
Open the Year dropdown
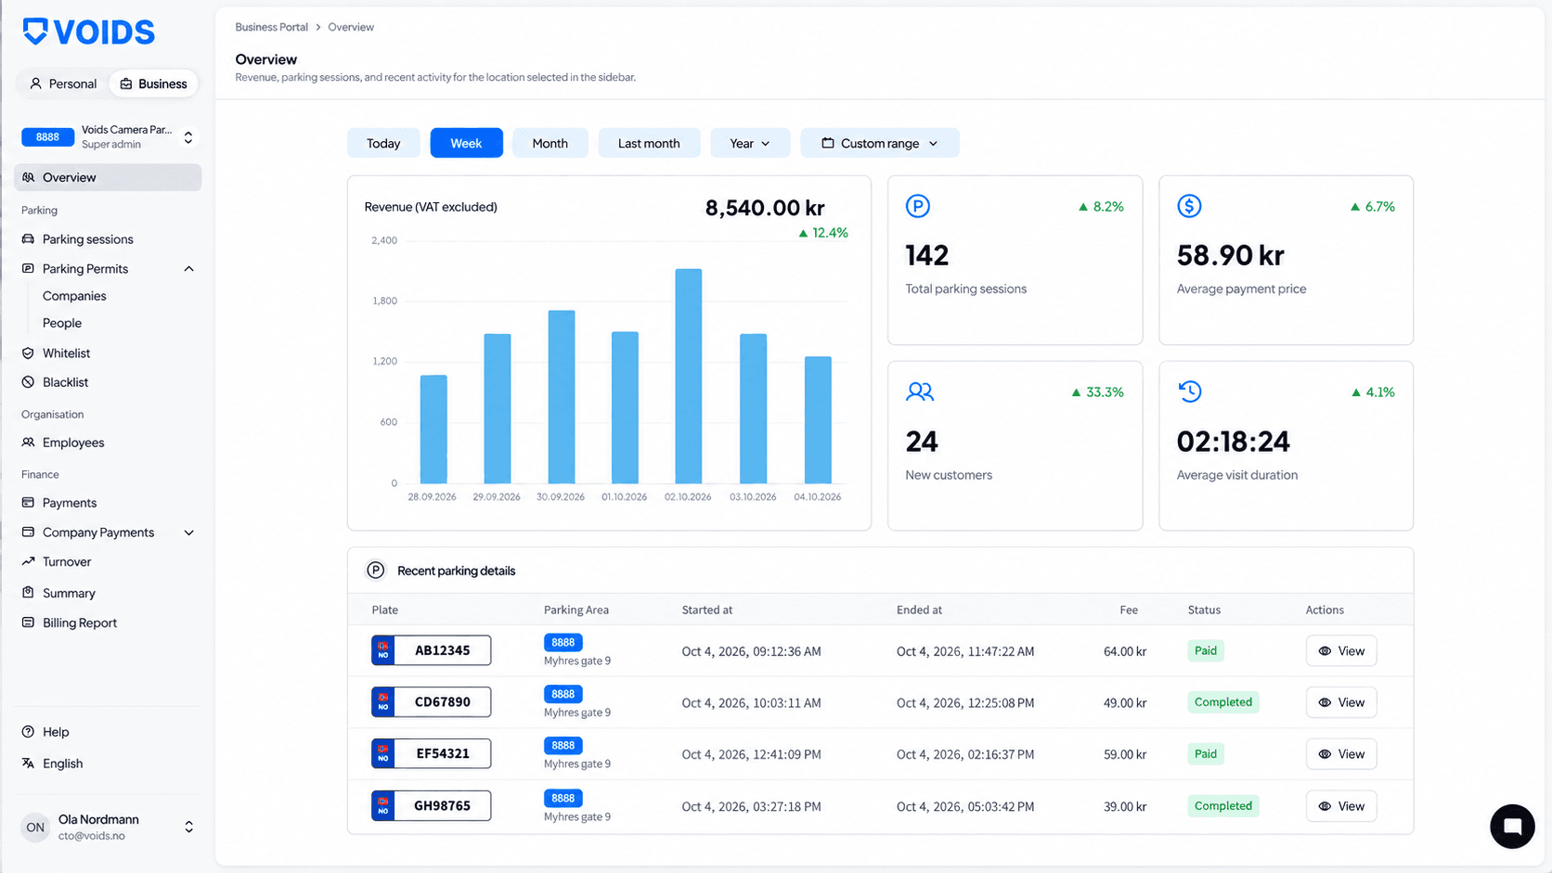(750, 143)
